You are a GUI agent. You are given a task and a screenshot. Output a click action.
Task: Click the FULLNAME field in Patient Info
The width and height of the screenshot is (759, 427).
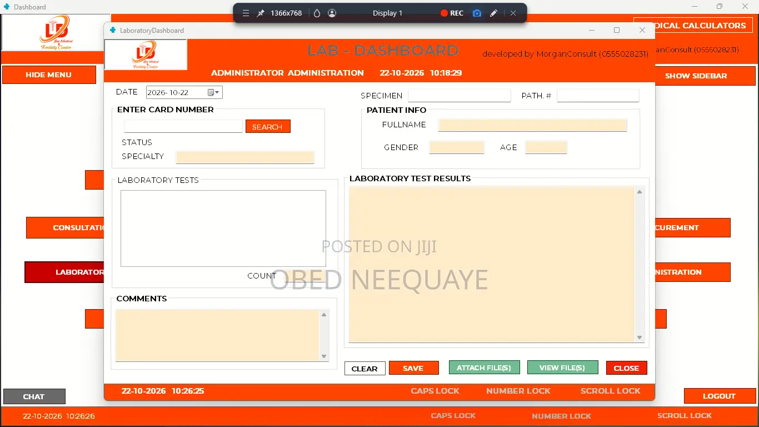pos(532,125)
